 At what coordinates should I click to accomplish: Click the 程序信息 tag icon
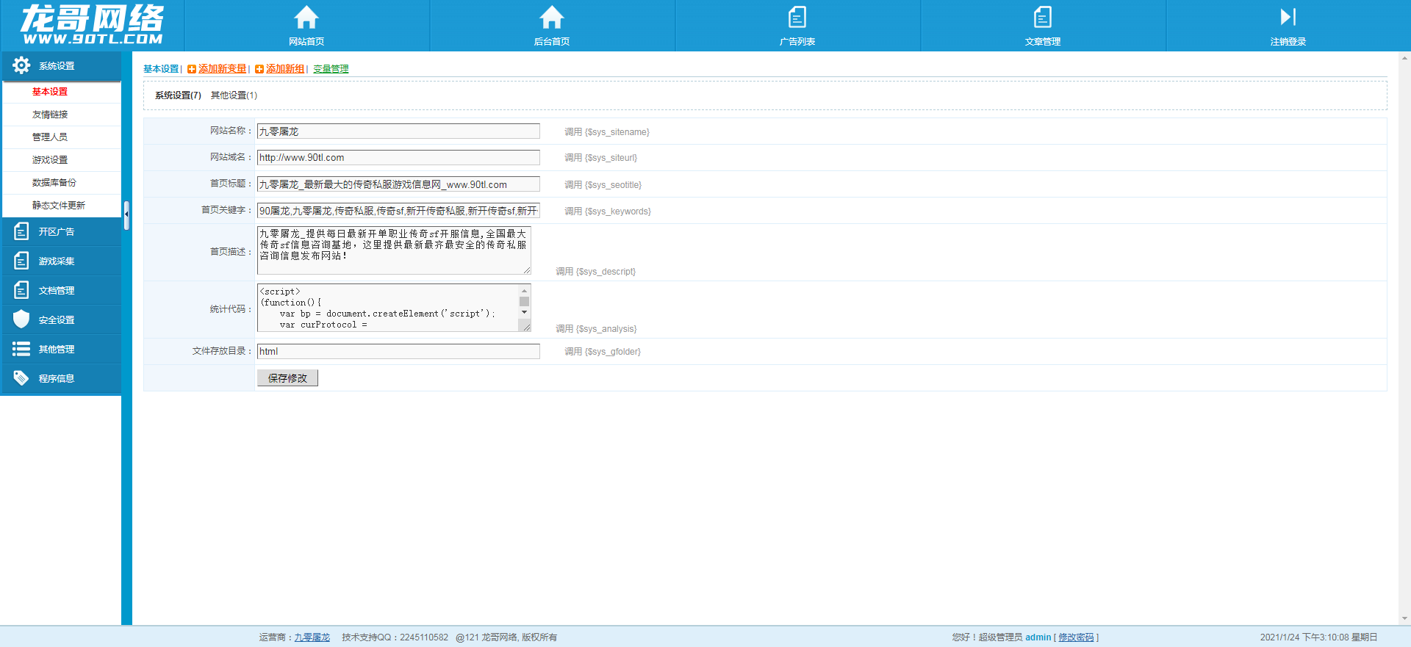click(21, 378)
